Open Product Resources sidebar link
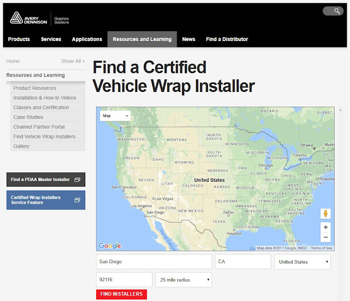Image resolution: width=350 pixels, height=301 pixels. tap(34, 88)
